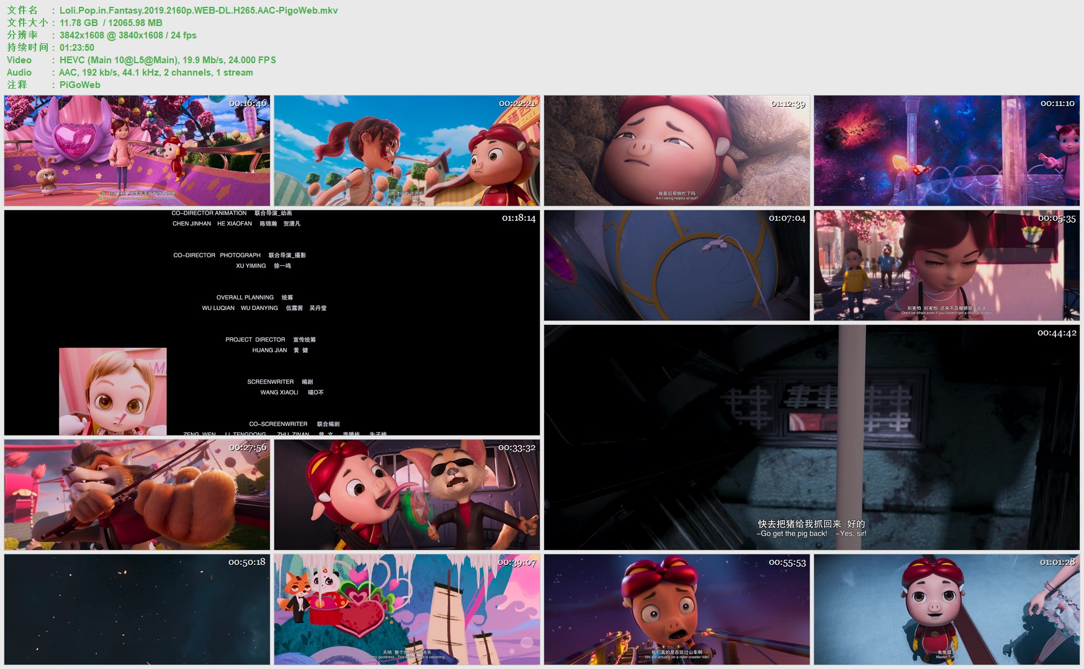Viewport: 1084px width, 669px height.
Task: Click the 'PROJECT DIRECTOR' credit heading
Action: point(255,340)
